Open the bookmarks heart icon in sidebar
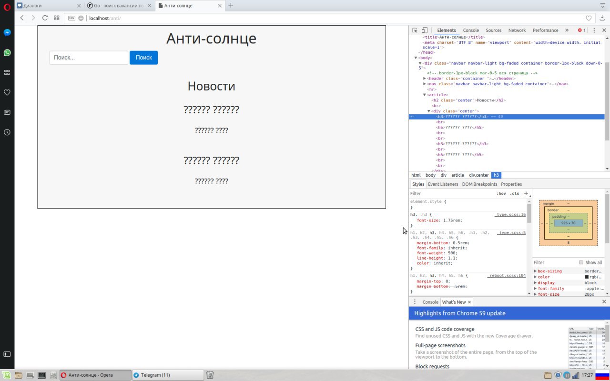This screenshot has height=381, width=610. click(7, 92)
